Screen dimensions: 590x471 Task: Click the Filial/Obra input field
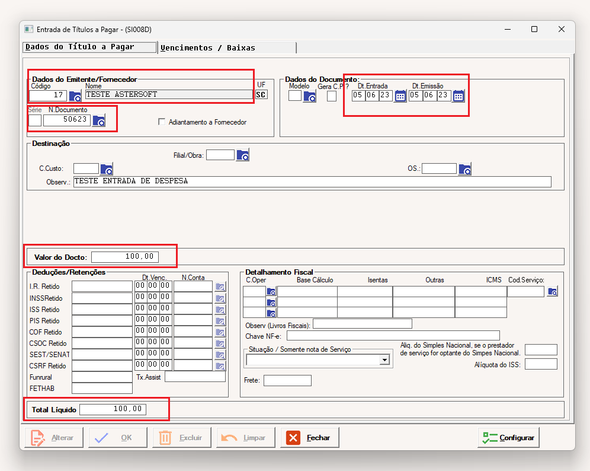(220, 155)
